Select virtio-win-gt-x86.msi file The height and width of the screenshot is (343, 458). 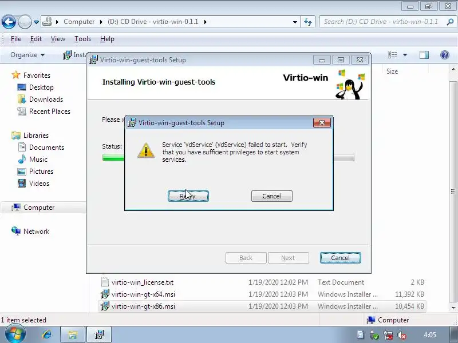[143, 306]
